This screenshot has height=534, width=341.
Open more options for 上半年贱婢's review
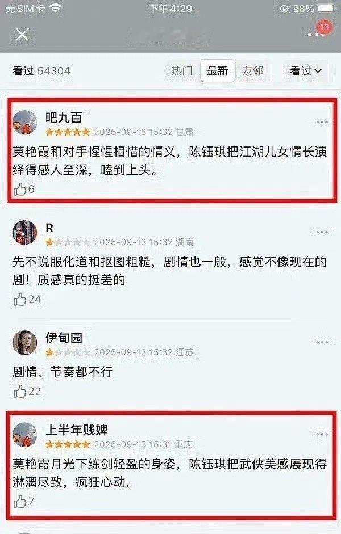coord(322,434)
